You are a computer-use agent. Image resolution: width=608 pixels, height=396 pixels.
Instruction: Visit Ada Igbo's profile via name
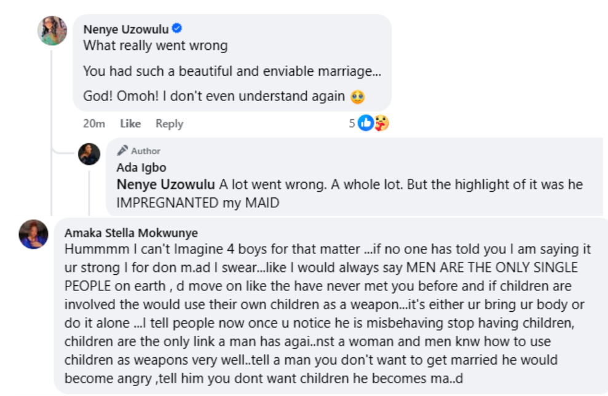(x=141, y=167)
